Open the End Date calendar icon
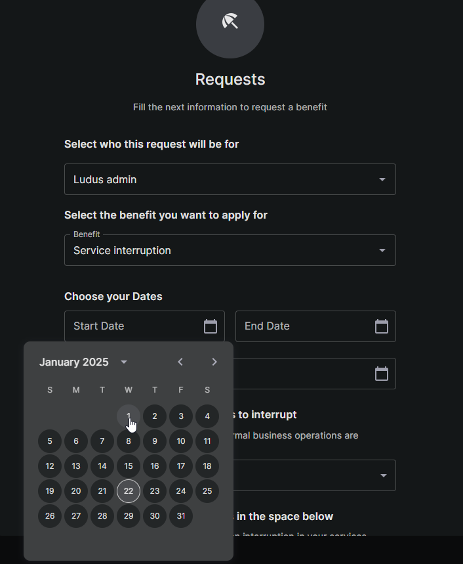 click(x=382, y=326)
